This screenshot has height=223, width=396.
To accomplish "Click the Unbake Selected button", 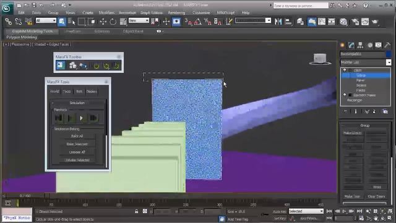I will pos(77,160).
